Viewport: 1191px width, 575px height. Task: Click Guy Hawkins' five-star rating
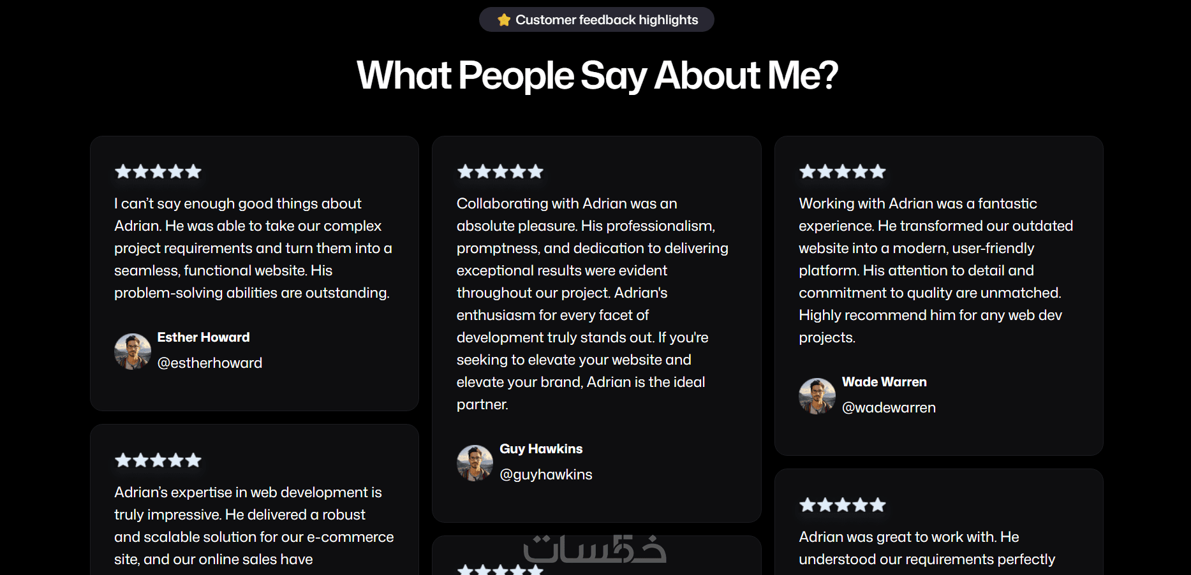[x=500, y=171]
